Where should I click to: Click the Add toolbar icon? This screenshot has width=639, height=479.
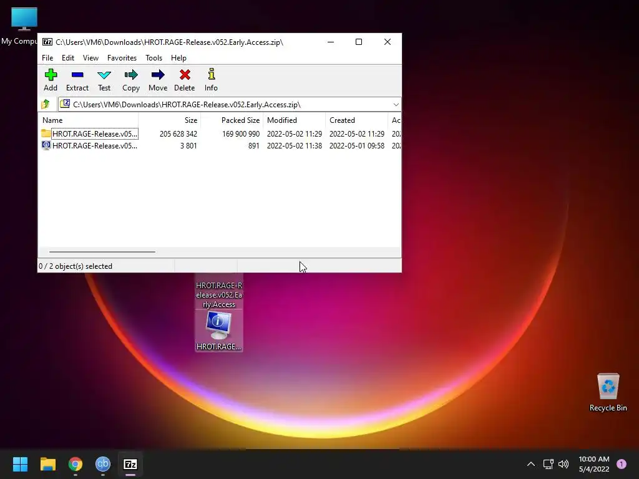point(51,80)
